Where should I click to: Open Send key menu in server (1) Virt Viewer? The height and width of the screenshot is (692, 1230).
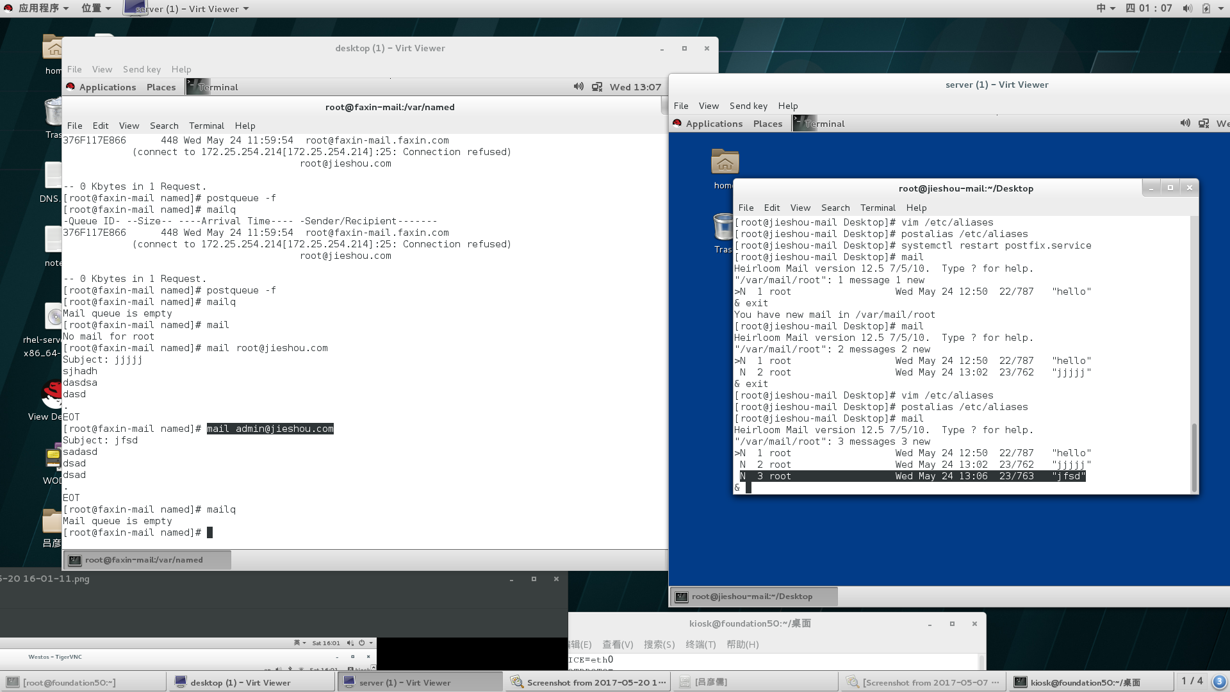coord(748,106)
